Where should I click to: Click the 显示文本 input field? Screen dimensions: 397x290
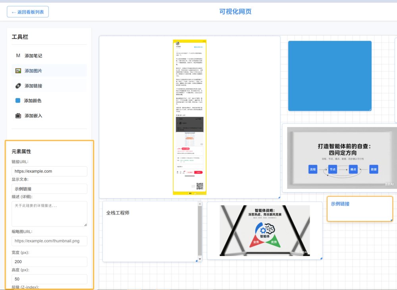[49, 189]
